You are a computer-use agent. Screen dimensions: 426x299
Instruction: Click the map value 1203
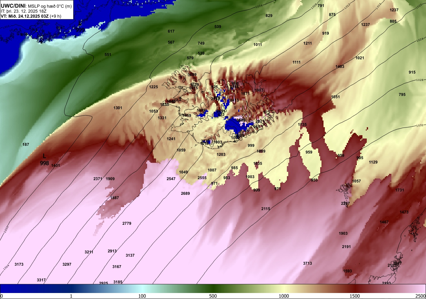pos(221,154)
